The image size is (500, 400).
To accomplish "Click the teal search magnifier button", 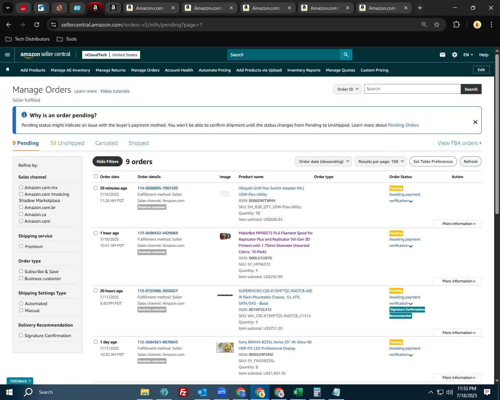I will click(346, 55).
